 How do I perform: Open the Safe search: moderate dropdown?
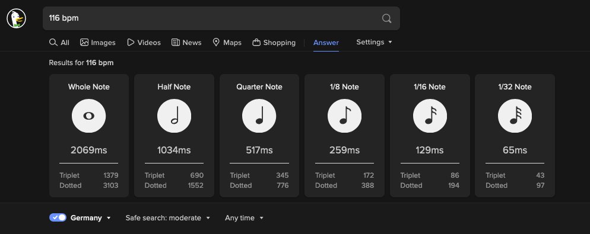(168, 218)
